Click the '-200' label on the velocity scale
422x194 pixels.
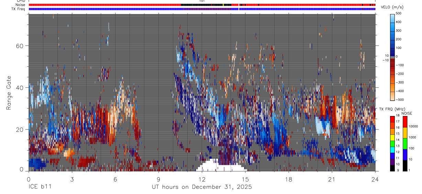(x=400, y=74)
